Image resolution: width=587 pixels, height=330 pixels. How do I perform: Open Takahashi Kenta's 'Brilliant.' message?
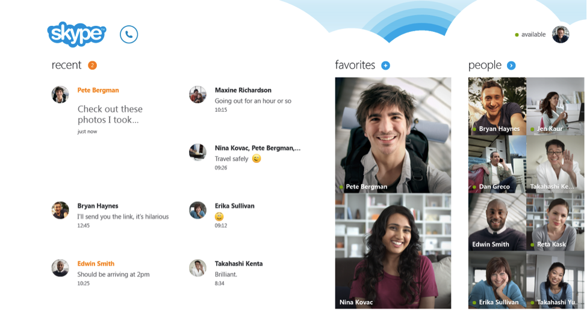pos(226,273)
